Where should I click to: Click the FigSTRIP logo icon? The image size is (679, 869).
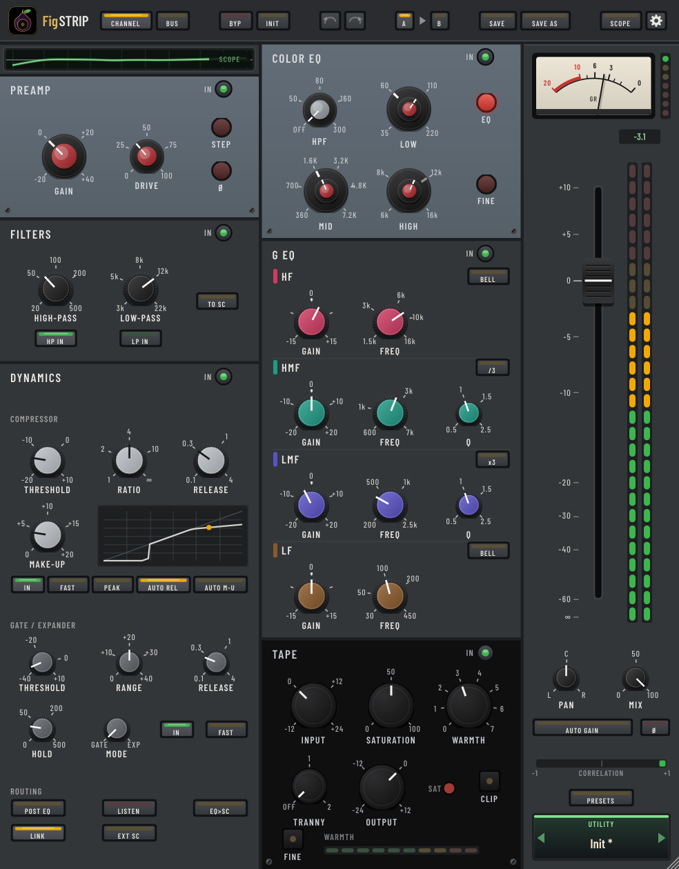pos(22,21)
